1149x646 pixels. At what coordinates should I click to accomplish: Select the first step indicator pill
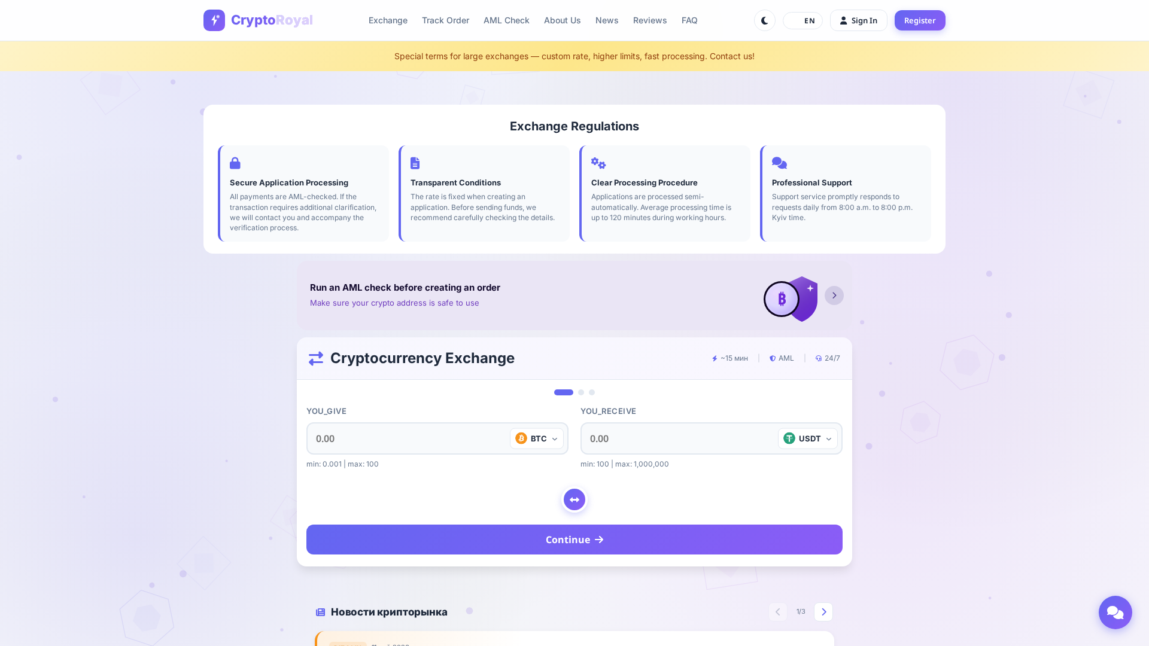[564, 392]
